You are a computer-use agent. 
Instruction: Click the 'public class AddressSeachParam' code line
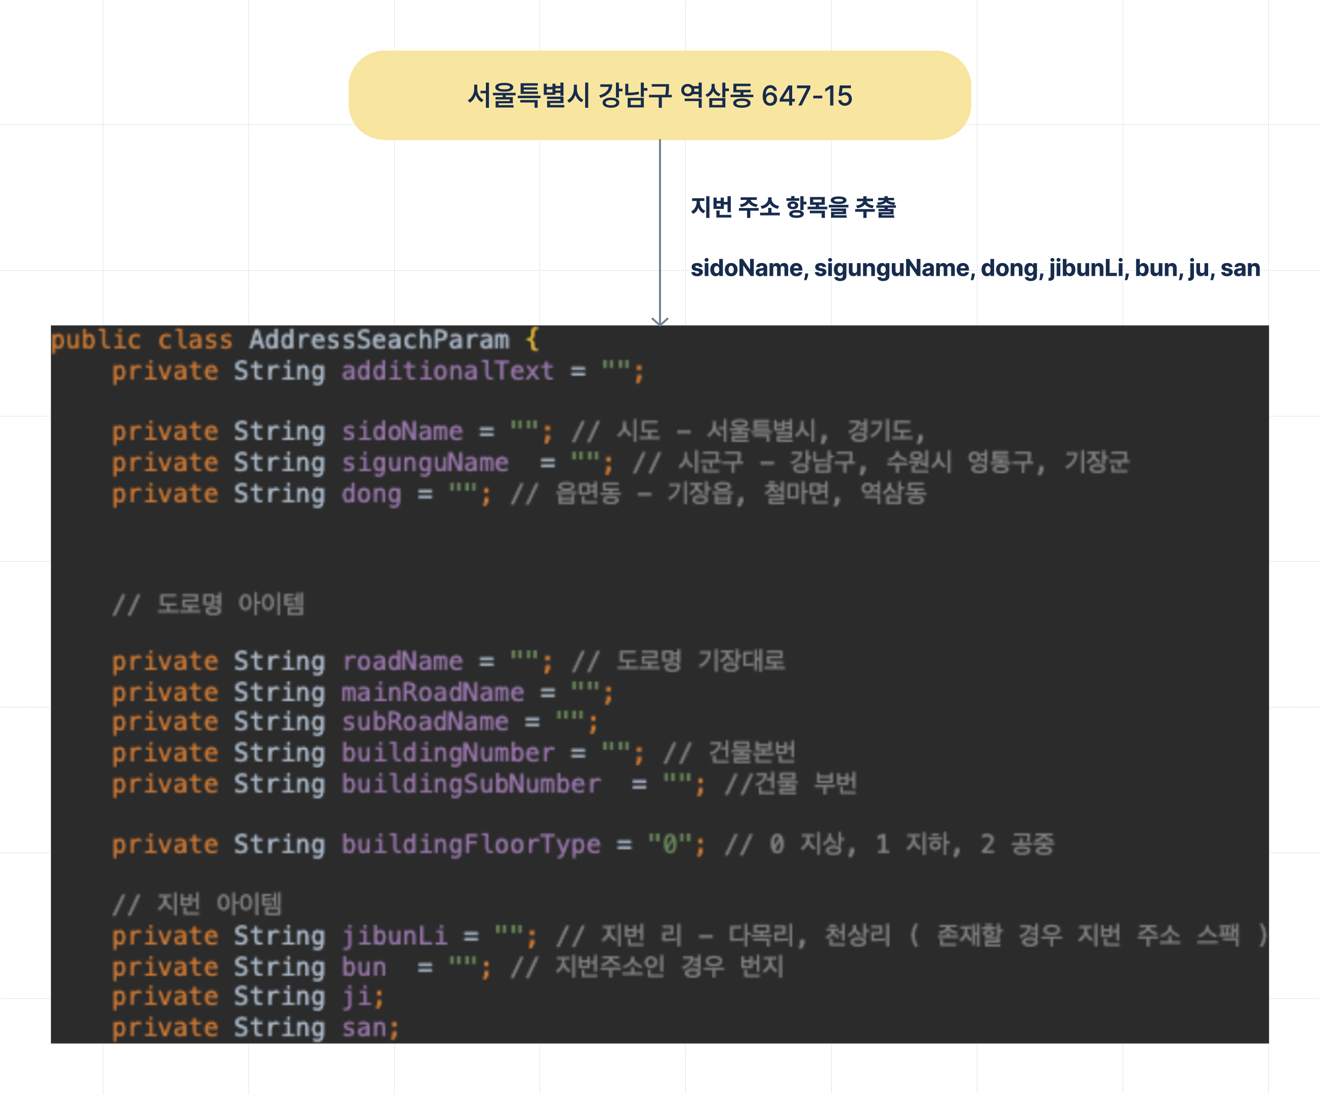295,340
